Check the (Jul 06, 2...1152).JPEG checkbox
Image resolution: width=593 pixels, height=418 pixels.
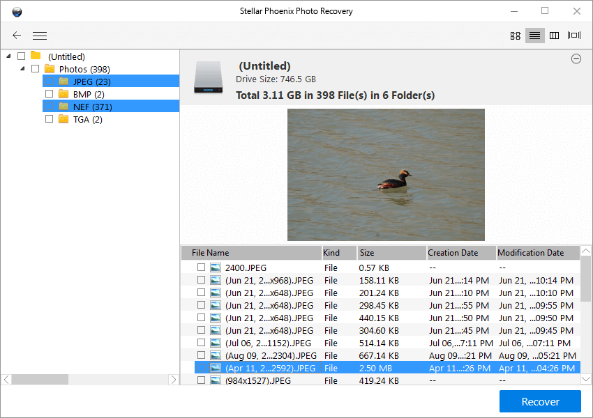click(x=201, y=343)
